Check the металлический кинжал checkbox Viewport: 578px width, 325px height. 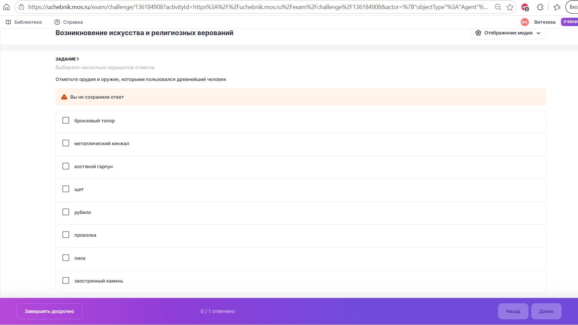click(x=66, y=143)
